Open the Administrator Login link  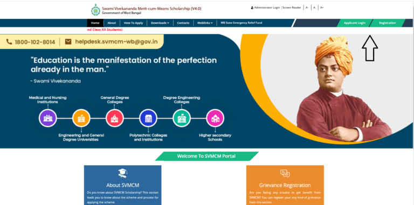click(x=265, y=8)
